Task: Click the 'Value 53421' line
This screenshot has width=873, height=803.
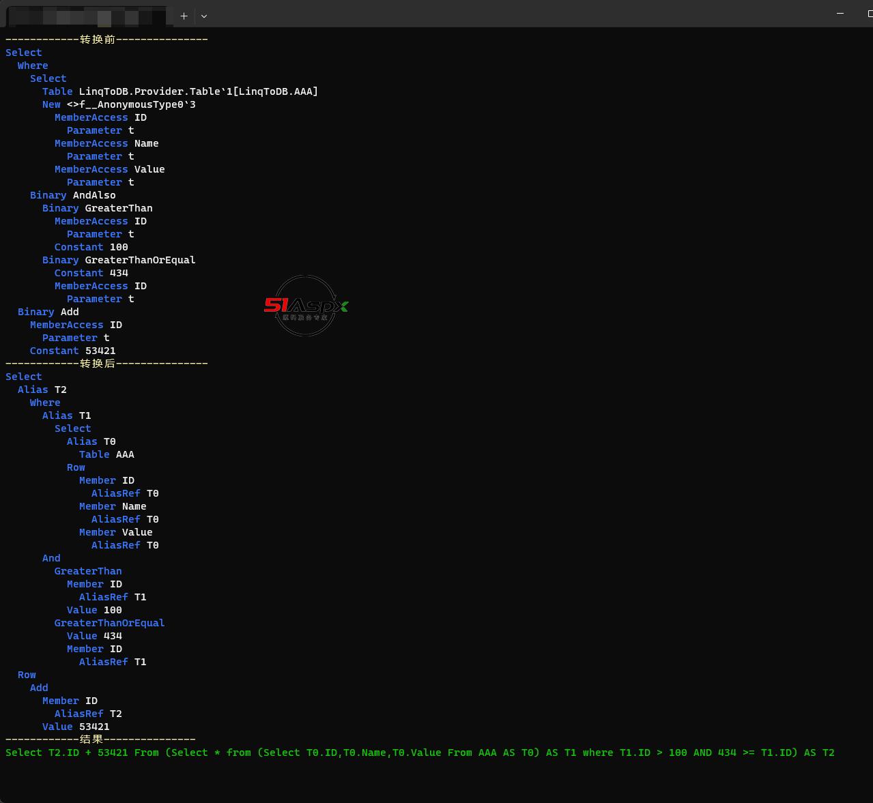Action: pyautogui.click(x=76, y=727)
